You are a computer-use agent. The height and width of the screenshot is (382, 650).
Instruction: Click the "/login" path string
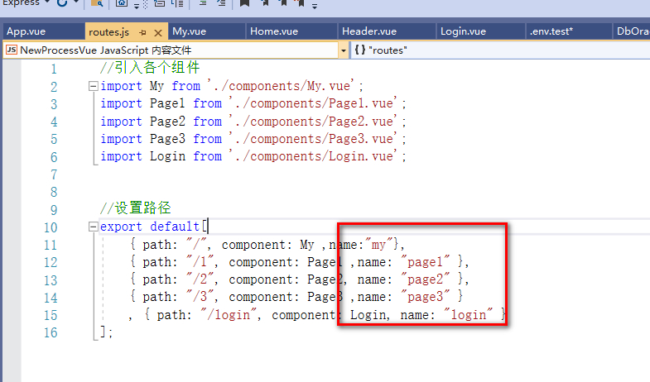coord(230,315)
